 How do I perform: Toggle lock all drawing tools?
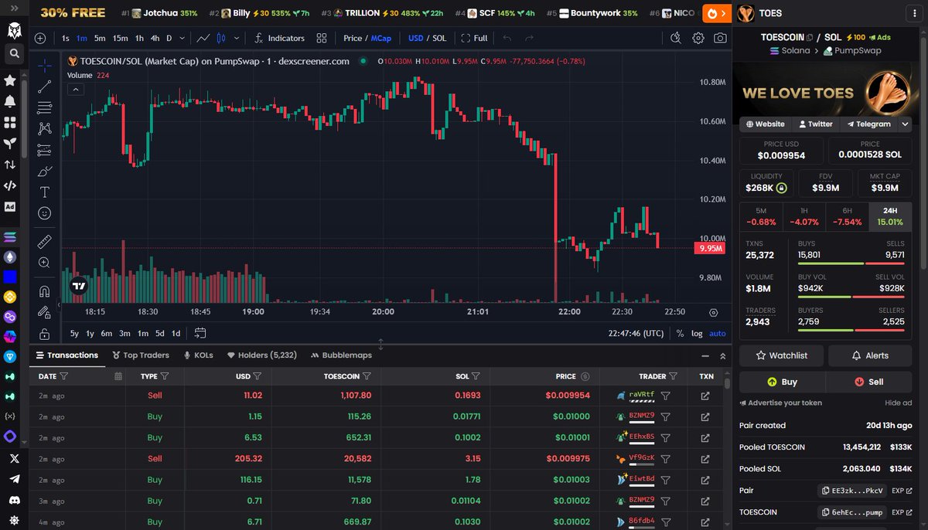tap(44, 333)
